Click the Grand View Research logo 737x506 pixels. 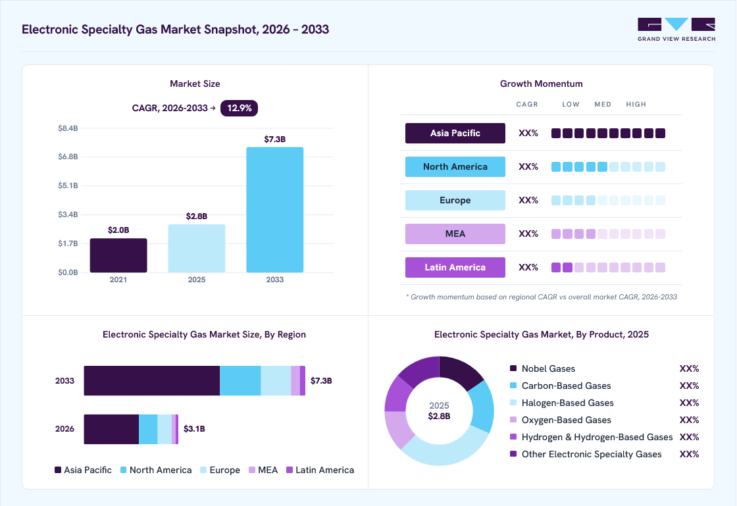click(x=676, y=30)
